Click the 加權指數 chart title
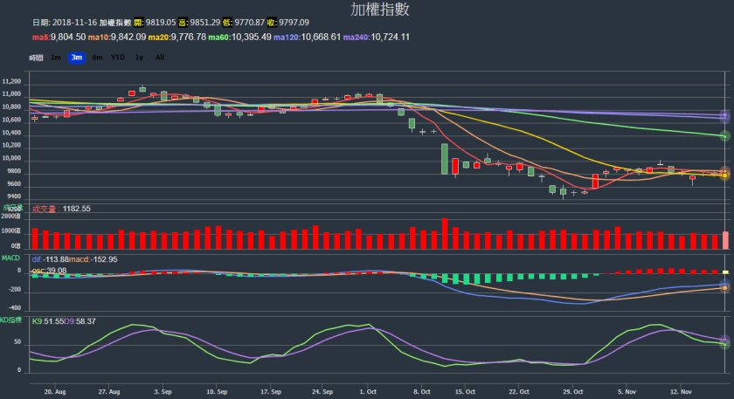 (x=367, y=10)
